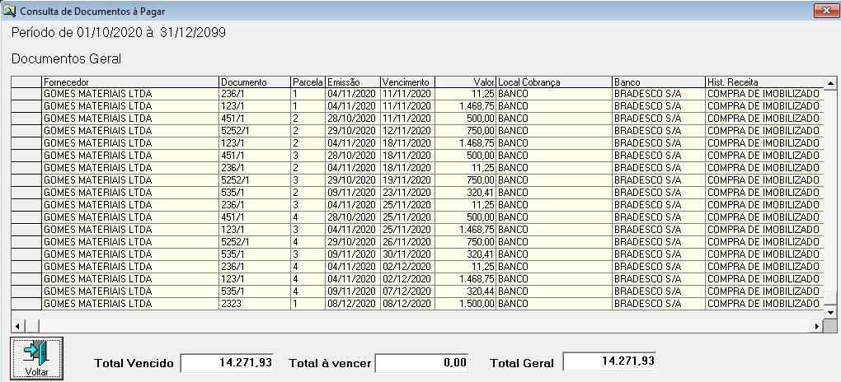Click the Fornecedor column header
Image resolution: width=841 pixels, height=382 pixels.
pyautogui.click(x=129, y=82)
